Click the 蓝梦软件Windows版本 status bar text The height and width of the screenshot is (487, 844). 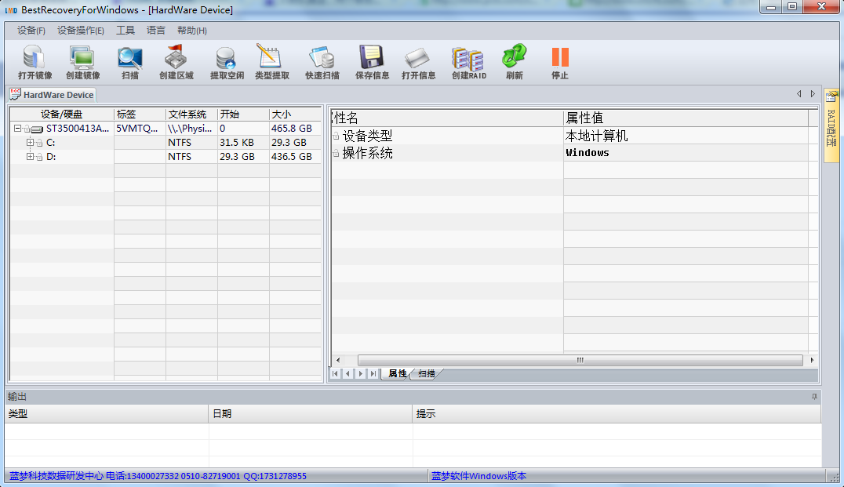click(478, 476)
